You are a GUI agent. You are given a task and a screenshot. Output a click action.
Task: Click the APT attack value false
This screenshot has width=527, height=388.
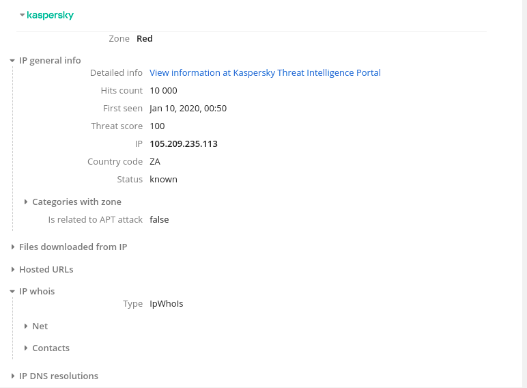tap(159, 219)
